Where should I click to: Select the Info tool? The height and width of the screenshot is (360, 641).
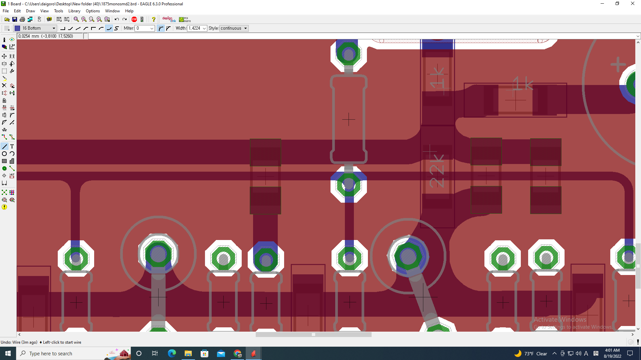tap(4, 40)
